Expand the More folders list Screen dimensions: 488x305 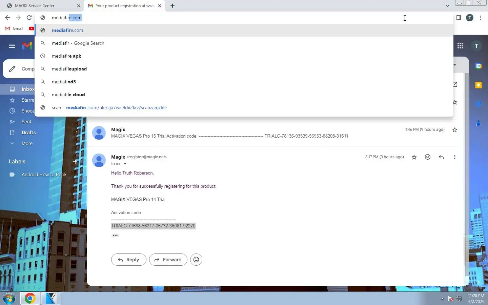(x=27, y=143)
